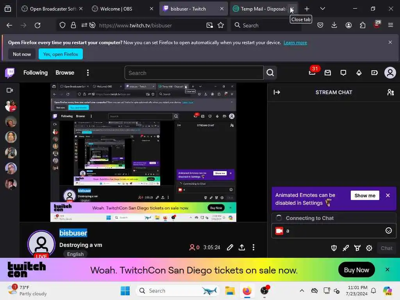This screenshot has height=300, width=400.
Task: Go back to previous page
Action: pos(9,25)
